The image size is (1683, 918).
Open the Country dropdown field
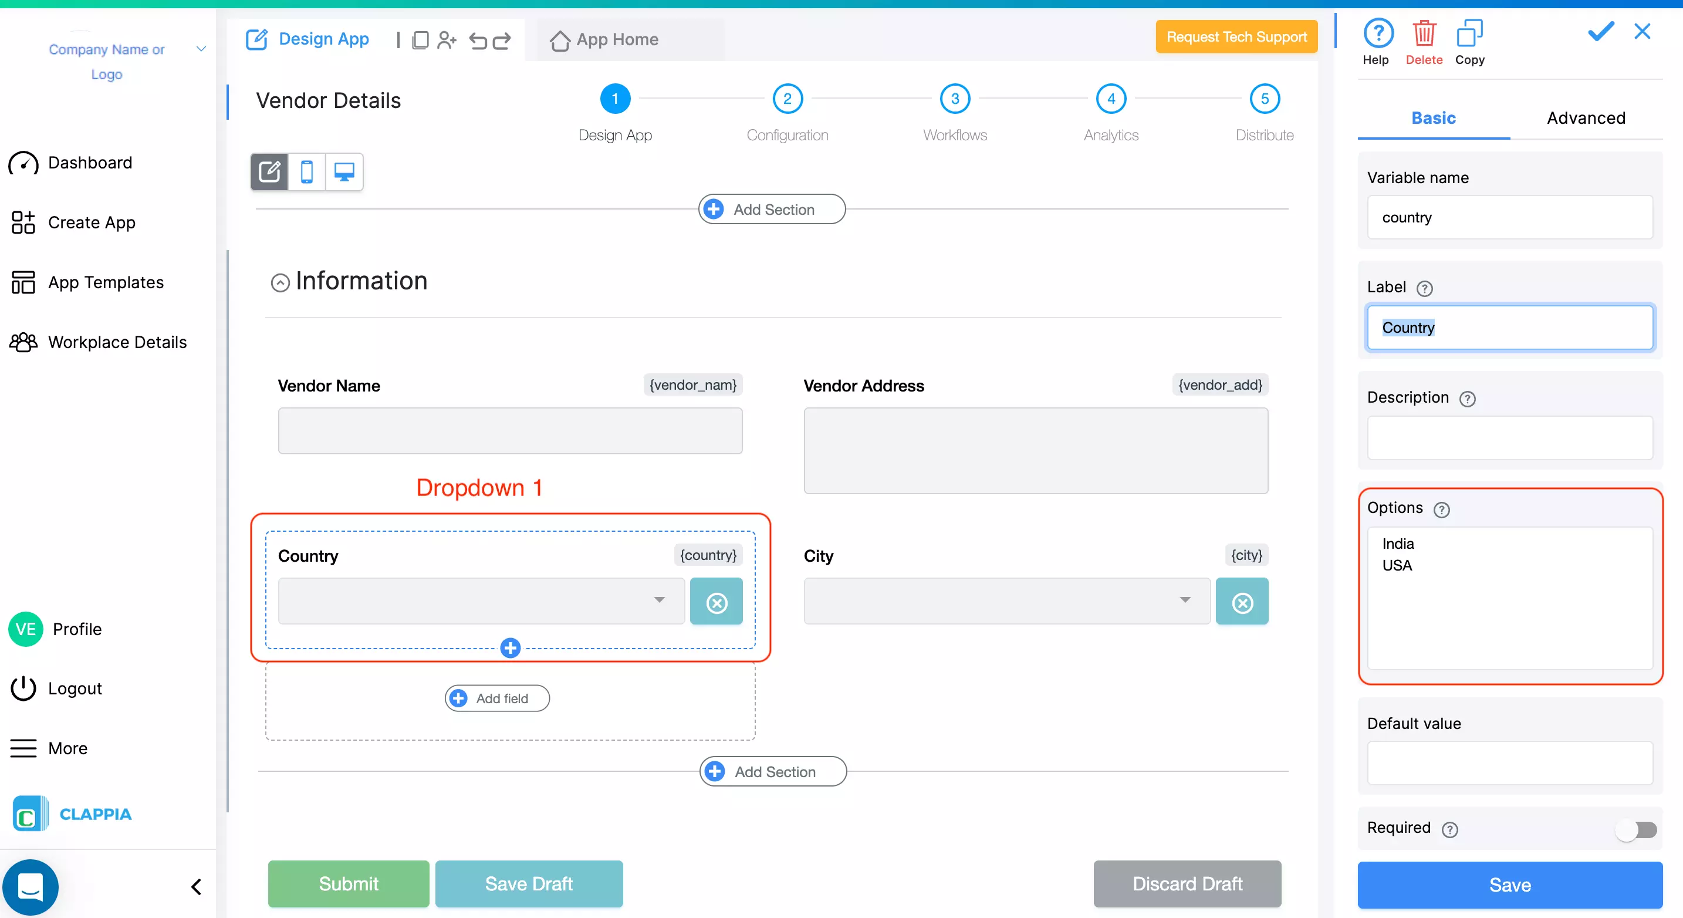481,600
